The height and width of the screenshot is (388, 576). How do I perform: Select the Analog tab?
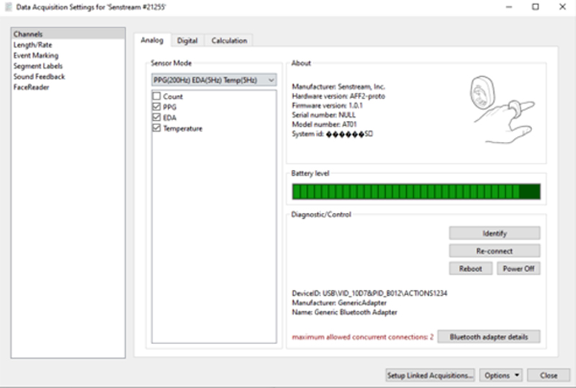point(152,40)
